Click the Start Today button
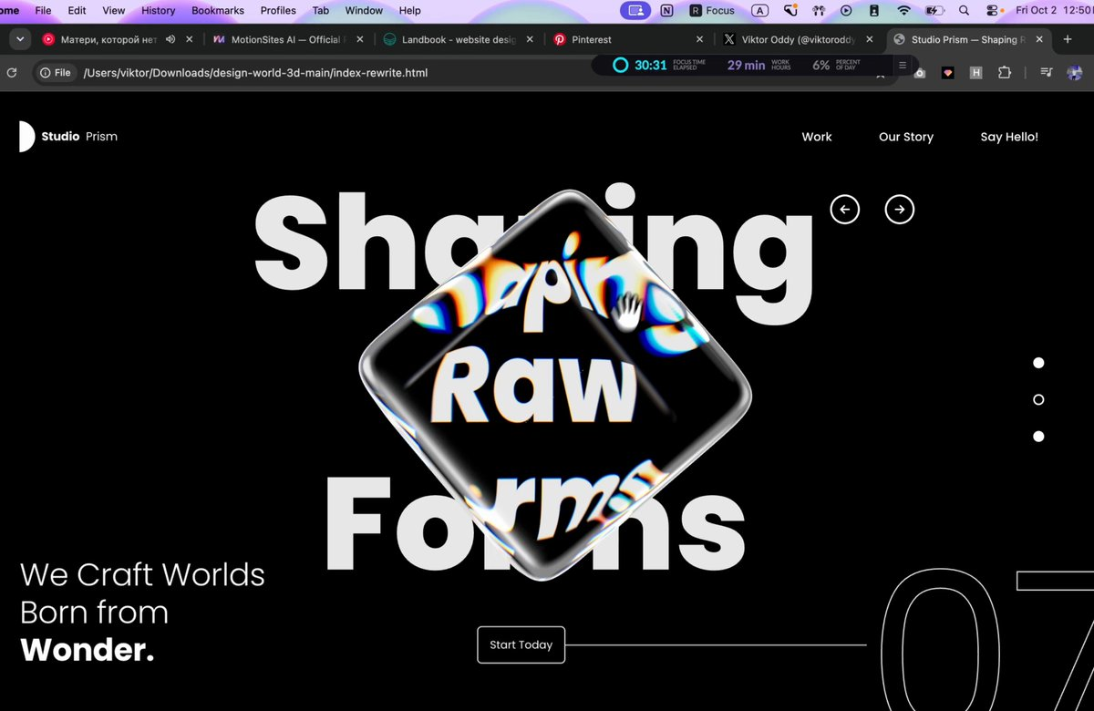The image size is (1094, 711). coord(521,644)
